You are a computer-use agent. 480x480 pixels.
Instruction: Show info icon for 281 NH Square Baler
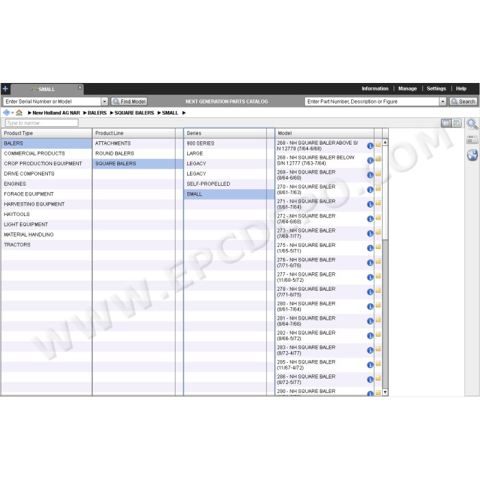(x=370, y=321)
